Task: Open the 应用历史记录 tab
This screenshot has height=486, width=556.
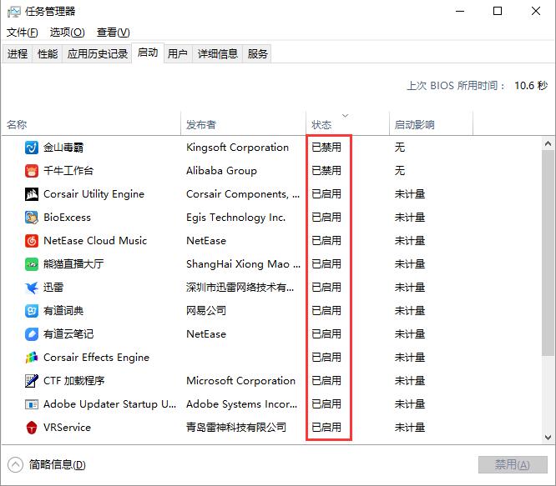Action: 97,54
